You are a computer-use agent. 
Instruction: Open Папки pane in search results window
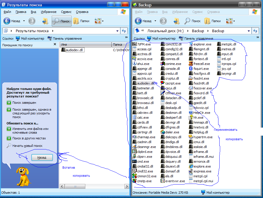point(81,21)
